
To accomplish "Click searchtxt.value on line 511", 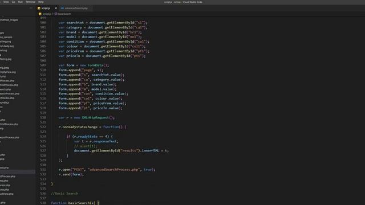I will click(x=106, y=75).
